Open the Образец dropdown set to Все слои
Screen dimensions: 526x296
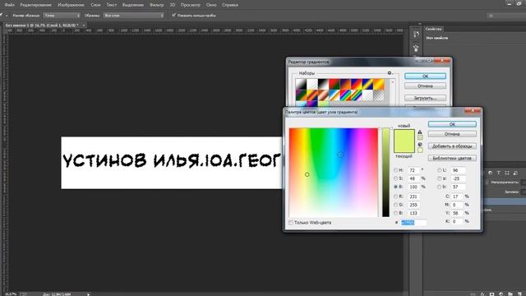click(x=133, y=16)
